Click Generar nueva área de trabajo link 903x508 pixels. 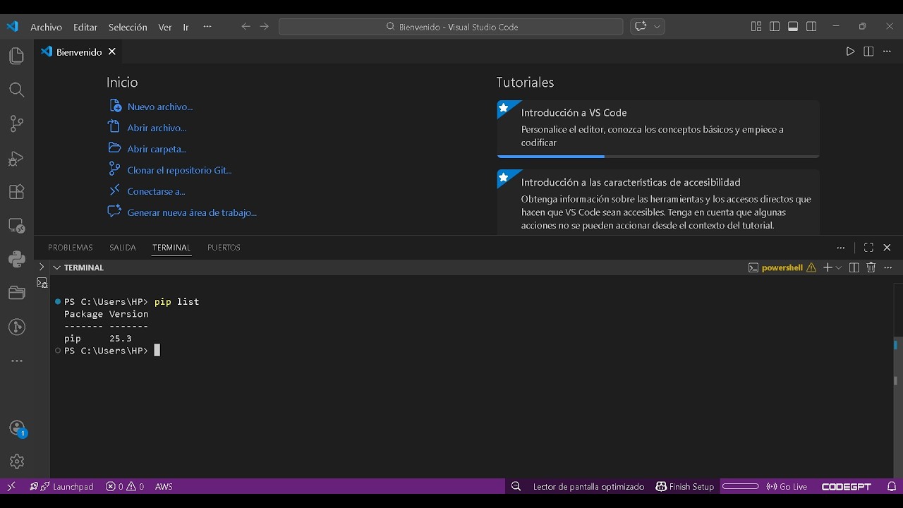coord(192,212)
